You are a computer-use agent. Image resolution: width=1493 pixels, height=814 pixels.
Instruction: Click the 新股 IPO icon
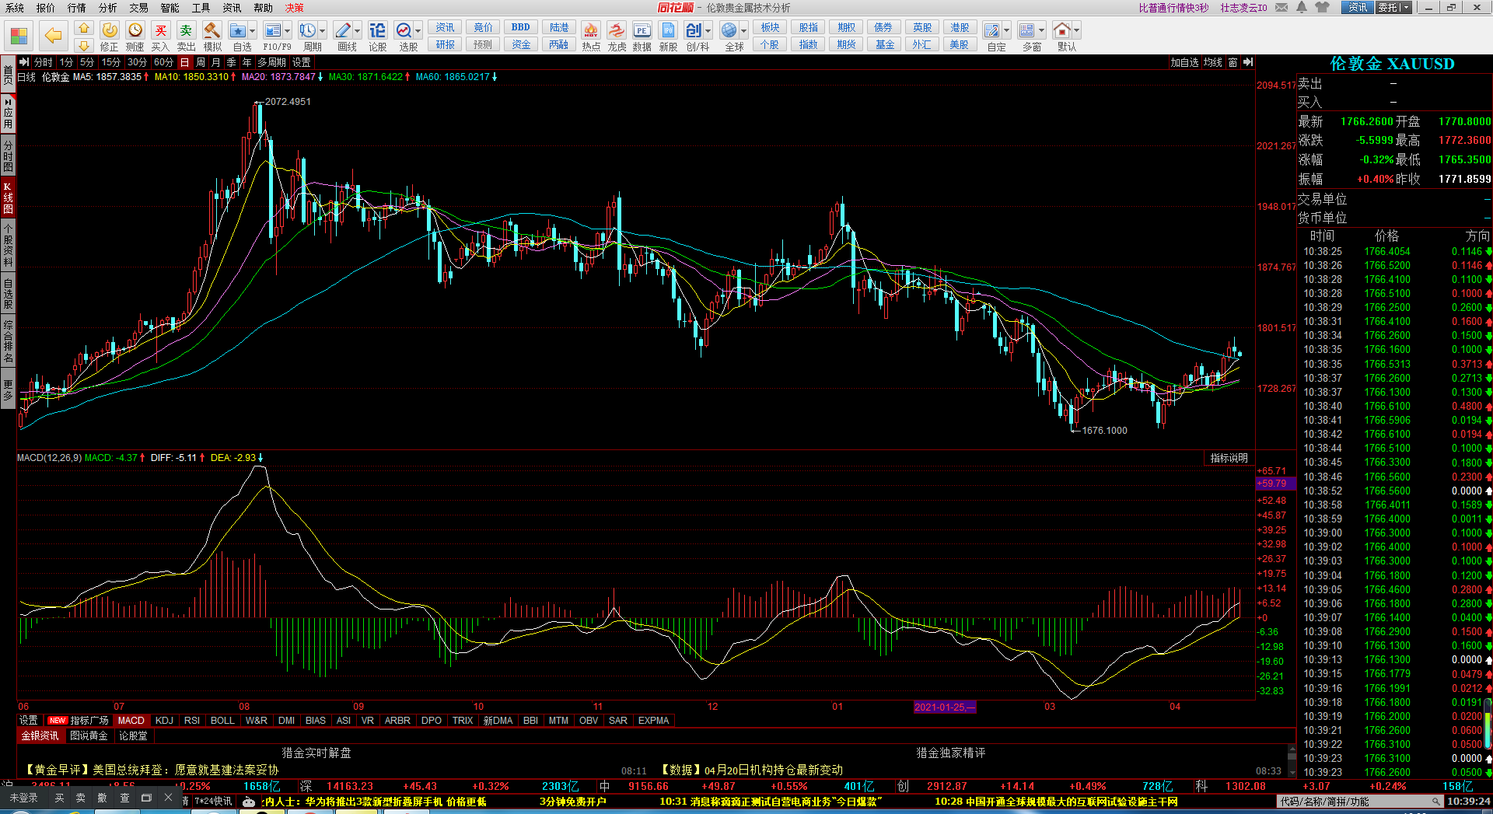668,30
